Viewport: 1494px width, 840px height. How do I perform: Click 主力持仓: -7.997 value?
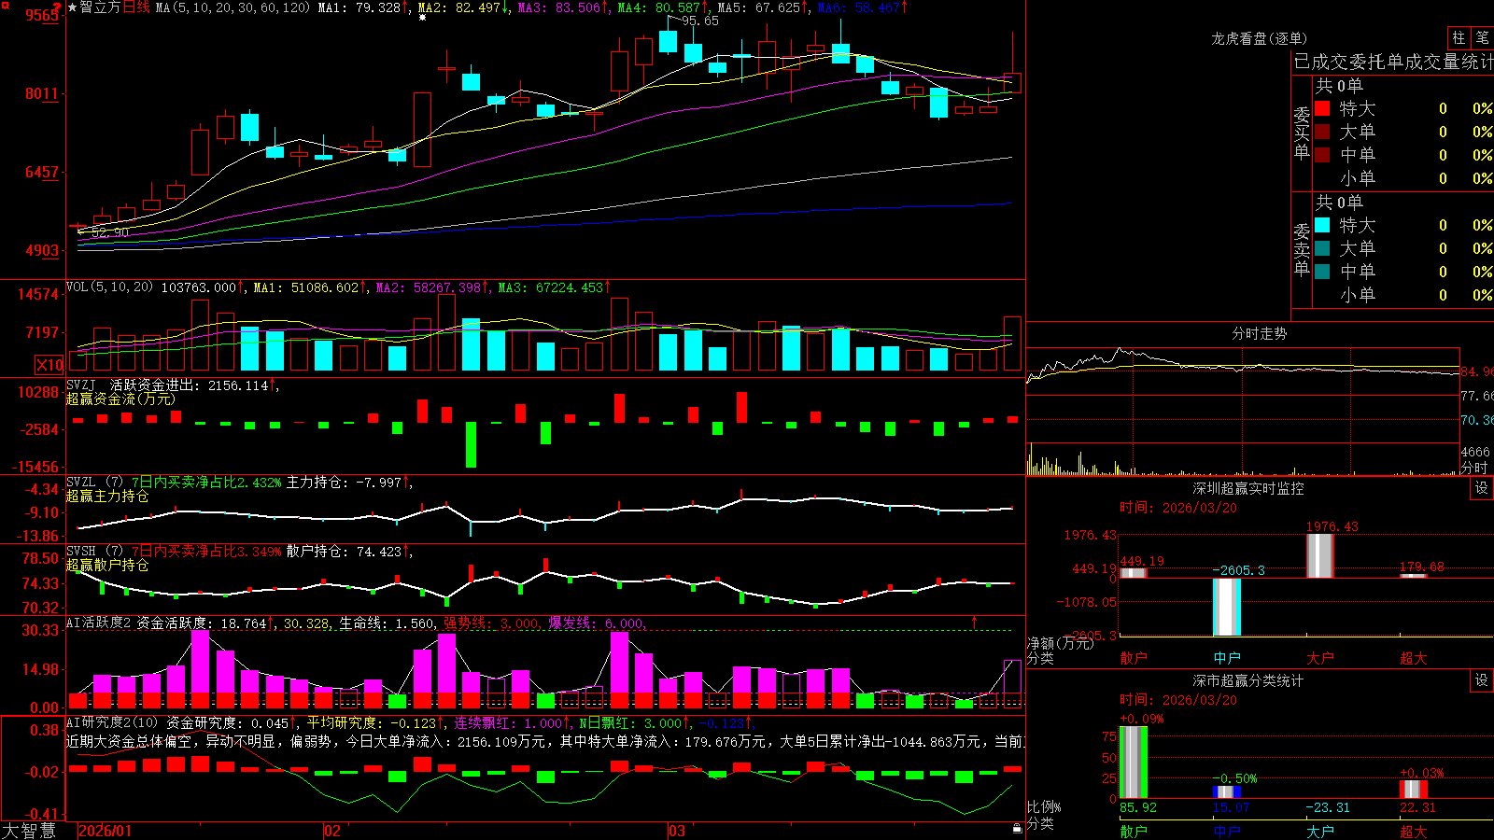pos(344,483)
